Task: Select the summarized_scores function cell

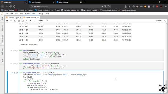Action: (x=91, y=66)
